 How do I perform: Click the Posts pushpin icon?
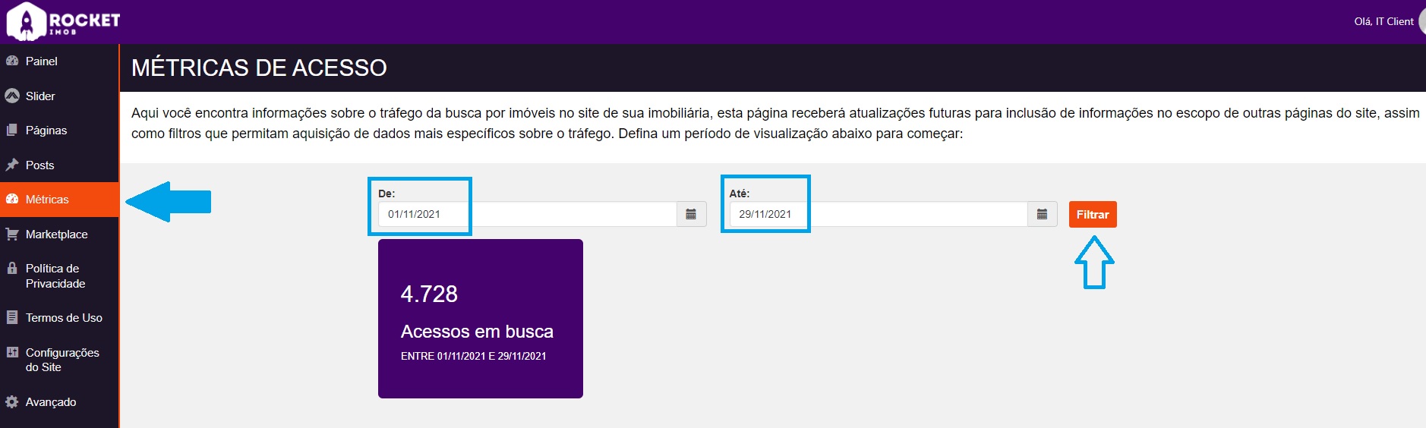[12, 165]
